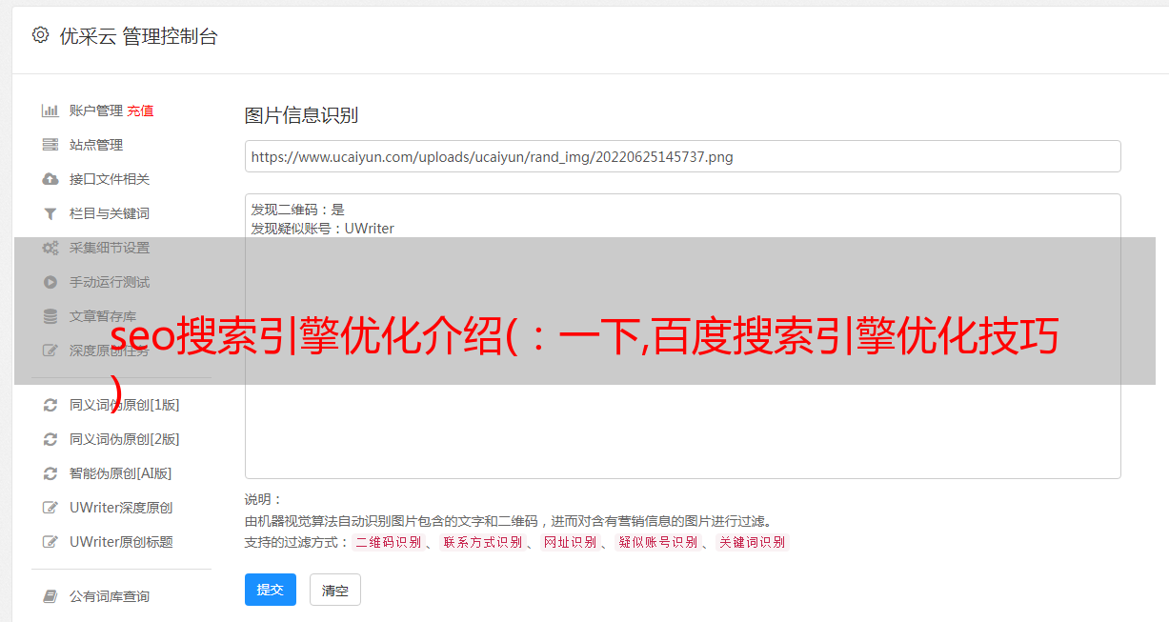Click the edit icon for UWriter深度原创
The image size is (1169, 622).
pyautogui.click(x=50, y=508)
